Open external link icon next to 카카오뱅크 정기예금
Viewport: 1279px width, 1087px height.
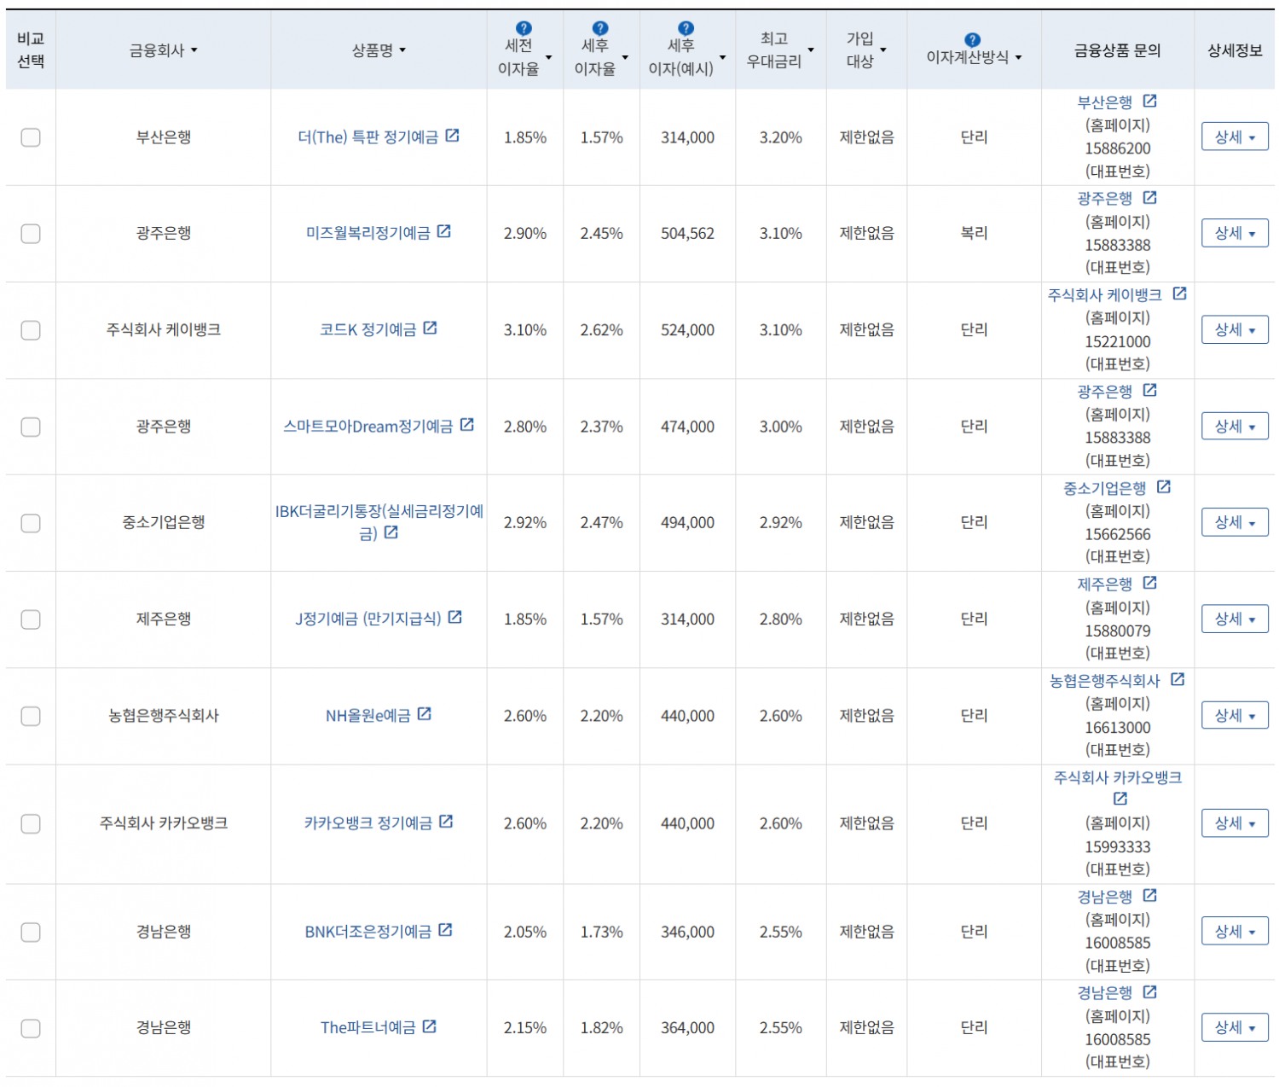point(445,823)
